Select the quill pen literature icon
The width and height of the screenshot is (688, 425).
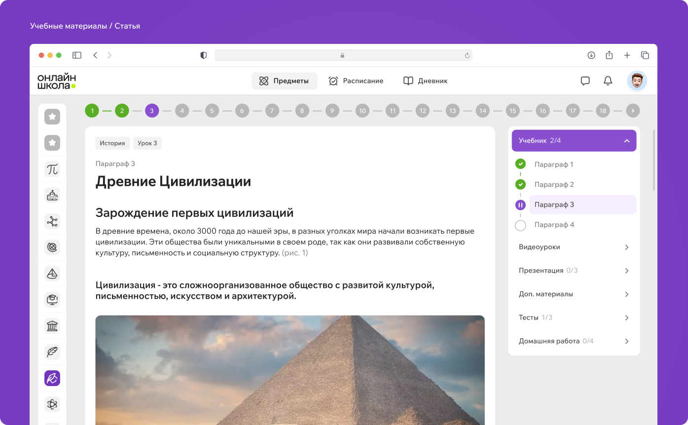[52, 352]
